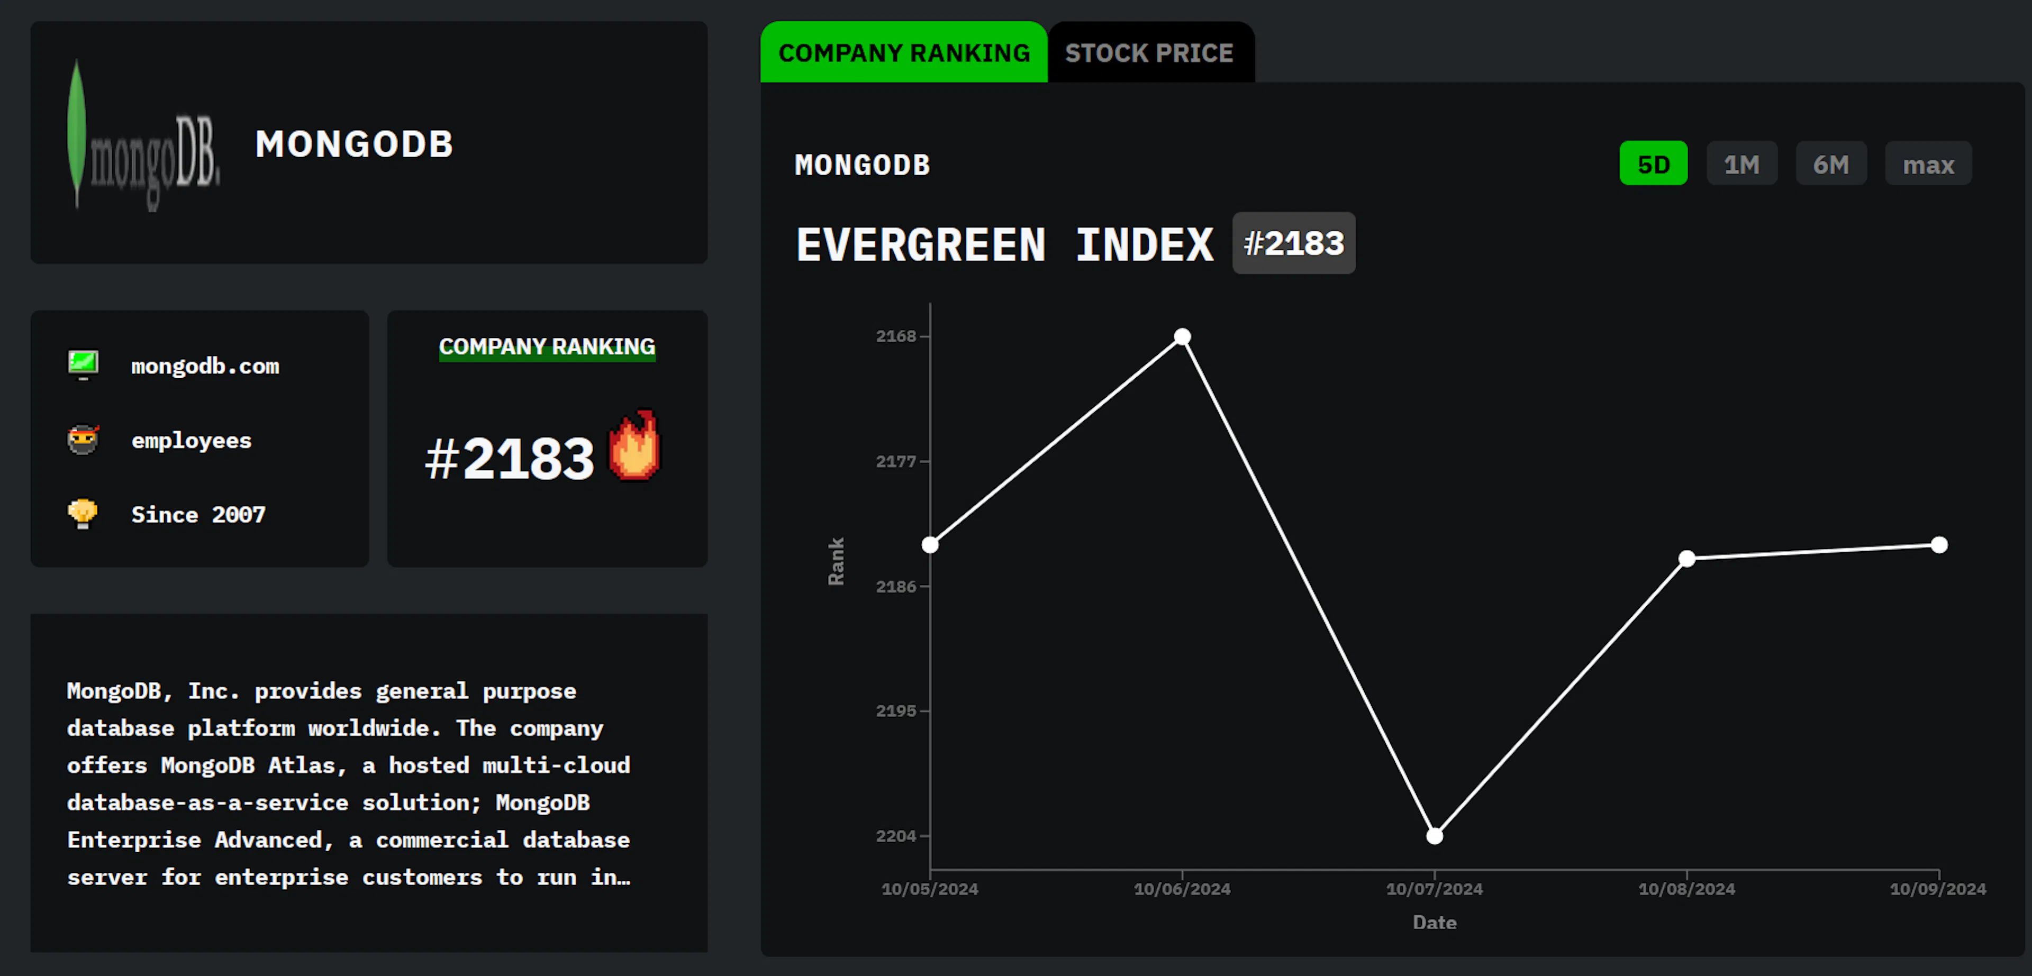Click the EVERGREEN INDEX heading
2032x976 pixels.
(1004, 244)
